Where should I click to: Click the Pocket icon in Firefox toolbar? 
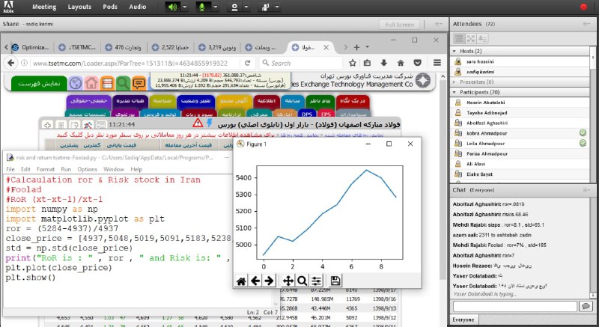click(418, 63)
